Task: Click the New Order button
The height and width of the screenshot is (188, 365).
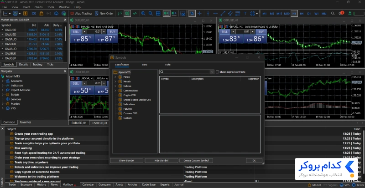Action: coord(104,14)
